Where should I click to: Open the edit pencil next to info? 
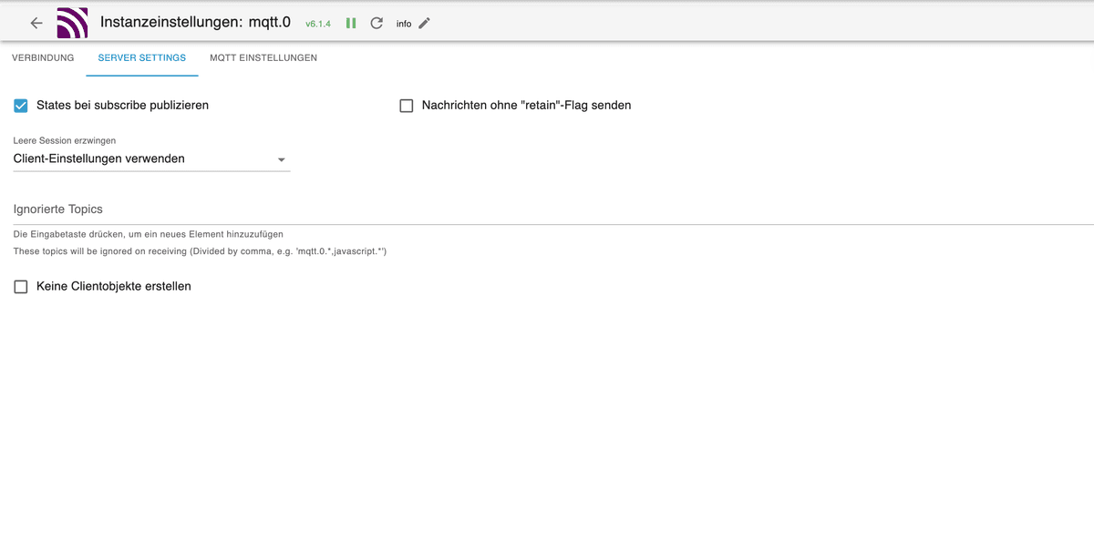coord(425,23)
